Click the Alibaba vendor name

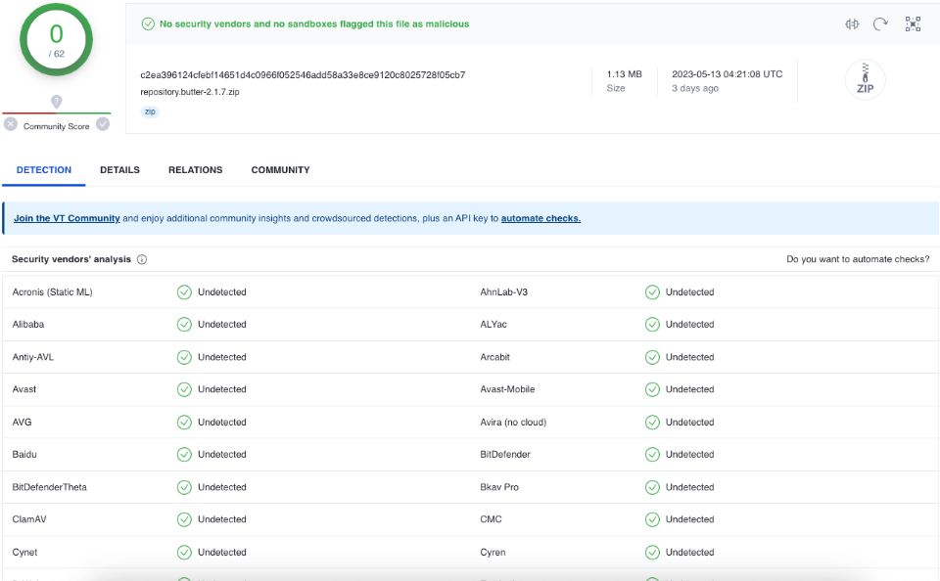(28, 325)
